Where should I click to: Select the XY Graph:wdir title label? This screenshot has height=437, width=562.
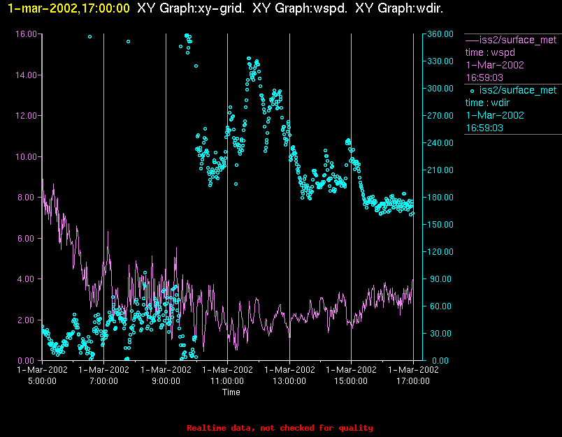click(x=399, y=8)
